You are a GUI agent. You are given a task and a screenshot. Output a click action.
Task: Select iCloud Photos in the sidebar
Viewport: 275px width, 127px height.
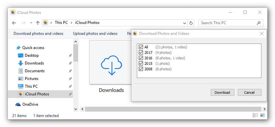click(x=40, y=94)
